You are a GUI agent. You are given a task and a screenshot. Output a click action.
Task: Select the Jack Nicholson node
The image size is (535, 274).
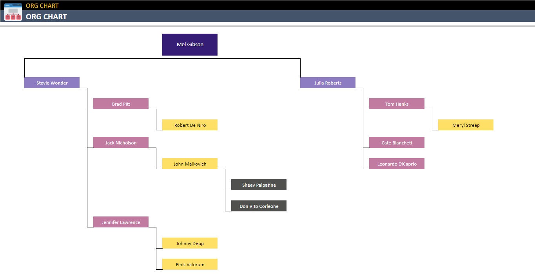click(121, 142)
